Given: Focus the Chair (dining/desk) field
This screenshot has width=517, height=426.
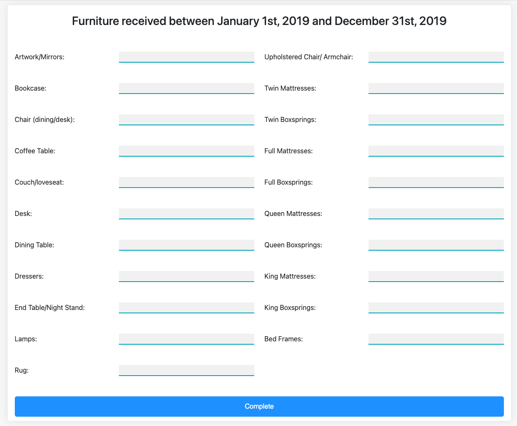Looking at the screenshot, I should coord(187,120).
